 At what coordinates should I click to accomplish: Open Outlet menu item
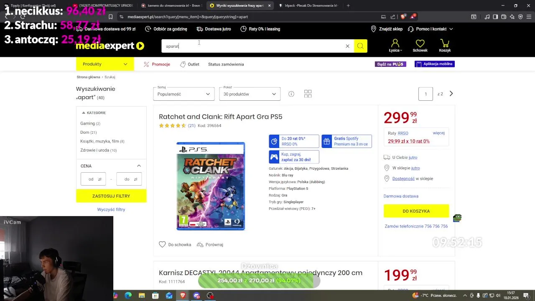point(190,64)
